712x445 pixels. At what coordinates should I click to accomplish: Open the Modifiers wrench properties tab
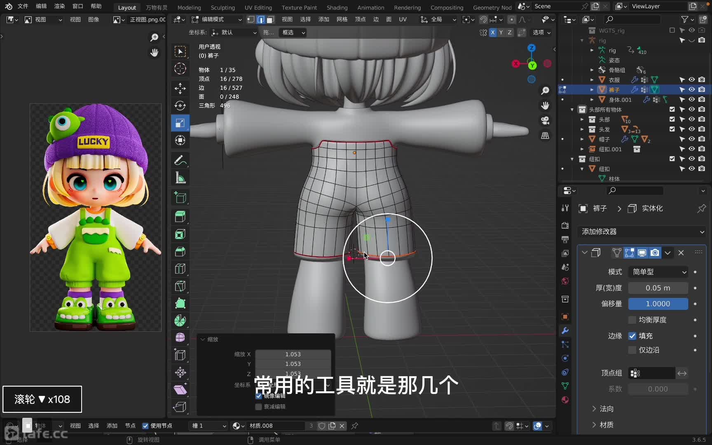click(565, 330)
